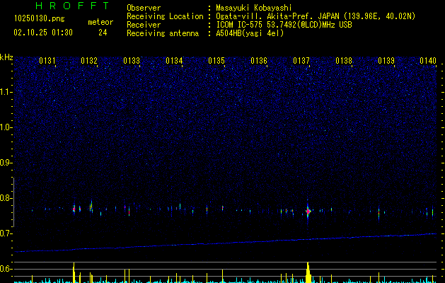Click the 1.1 kHz axis label

click(6, 92)
